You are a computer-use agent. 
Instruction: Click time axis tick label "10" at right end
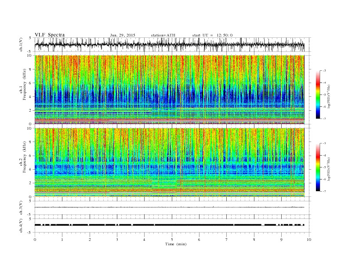[x=309, y=240]
